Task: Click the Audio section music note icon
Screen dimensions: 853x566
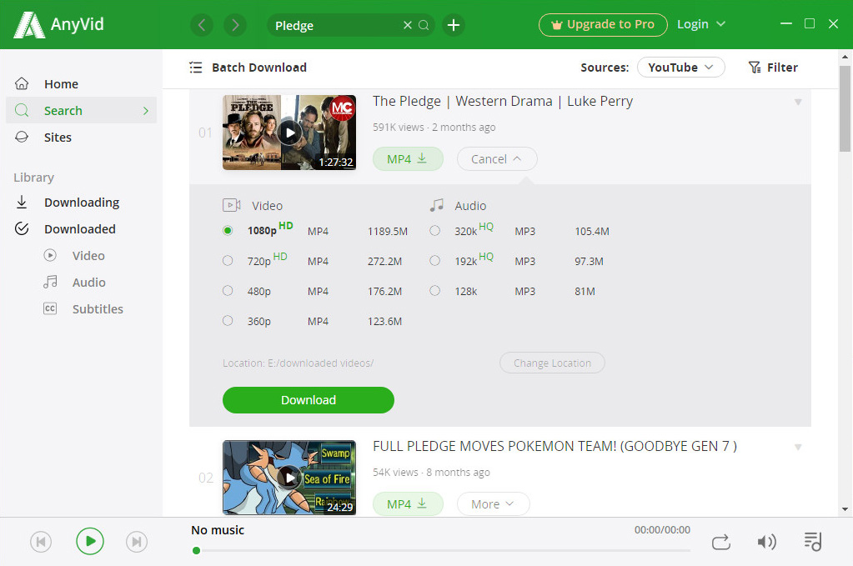Action: click(x=436, y=205)
